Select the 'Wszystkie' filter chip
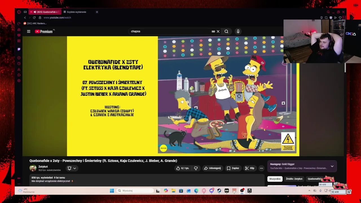This screenshot has height=203, width=361. (275, 179)
